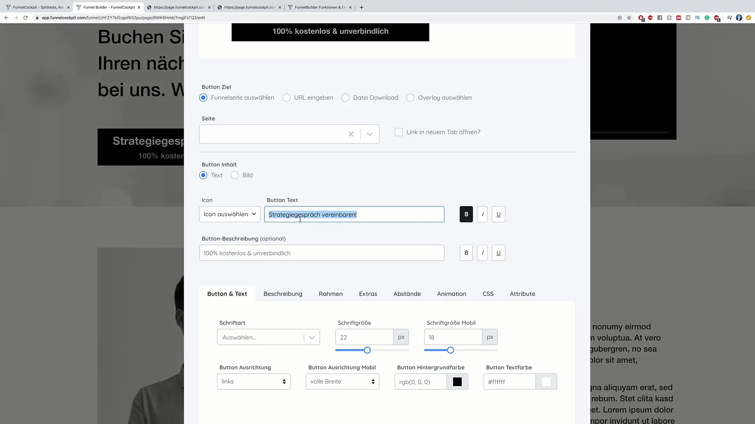The height and width of the screenshot is (424, 755).
Task: Click the Italic icon for button description
Action: 482,253
